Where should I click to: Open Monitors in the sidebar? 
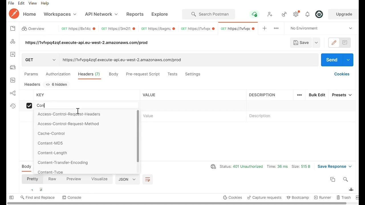coord(13,80)
